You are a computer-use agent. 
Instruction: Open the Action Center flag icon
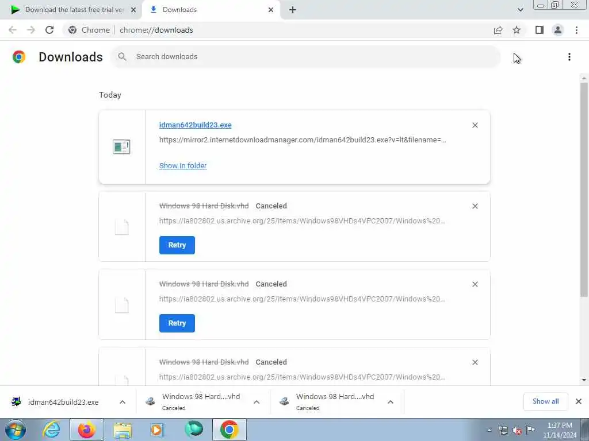(530, 430)
